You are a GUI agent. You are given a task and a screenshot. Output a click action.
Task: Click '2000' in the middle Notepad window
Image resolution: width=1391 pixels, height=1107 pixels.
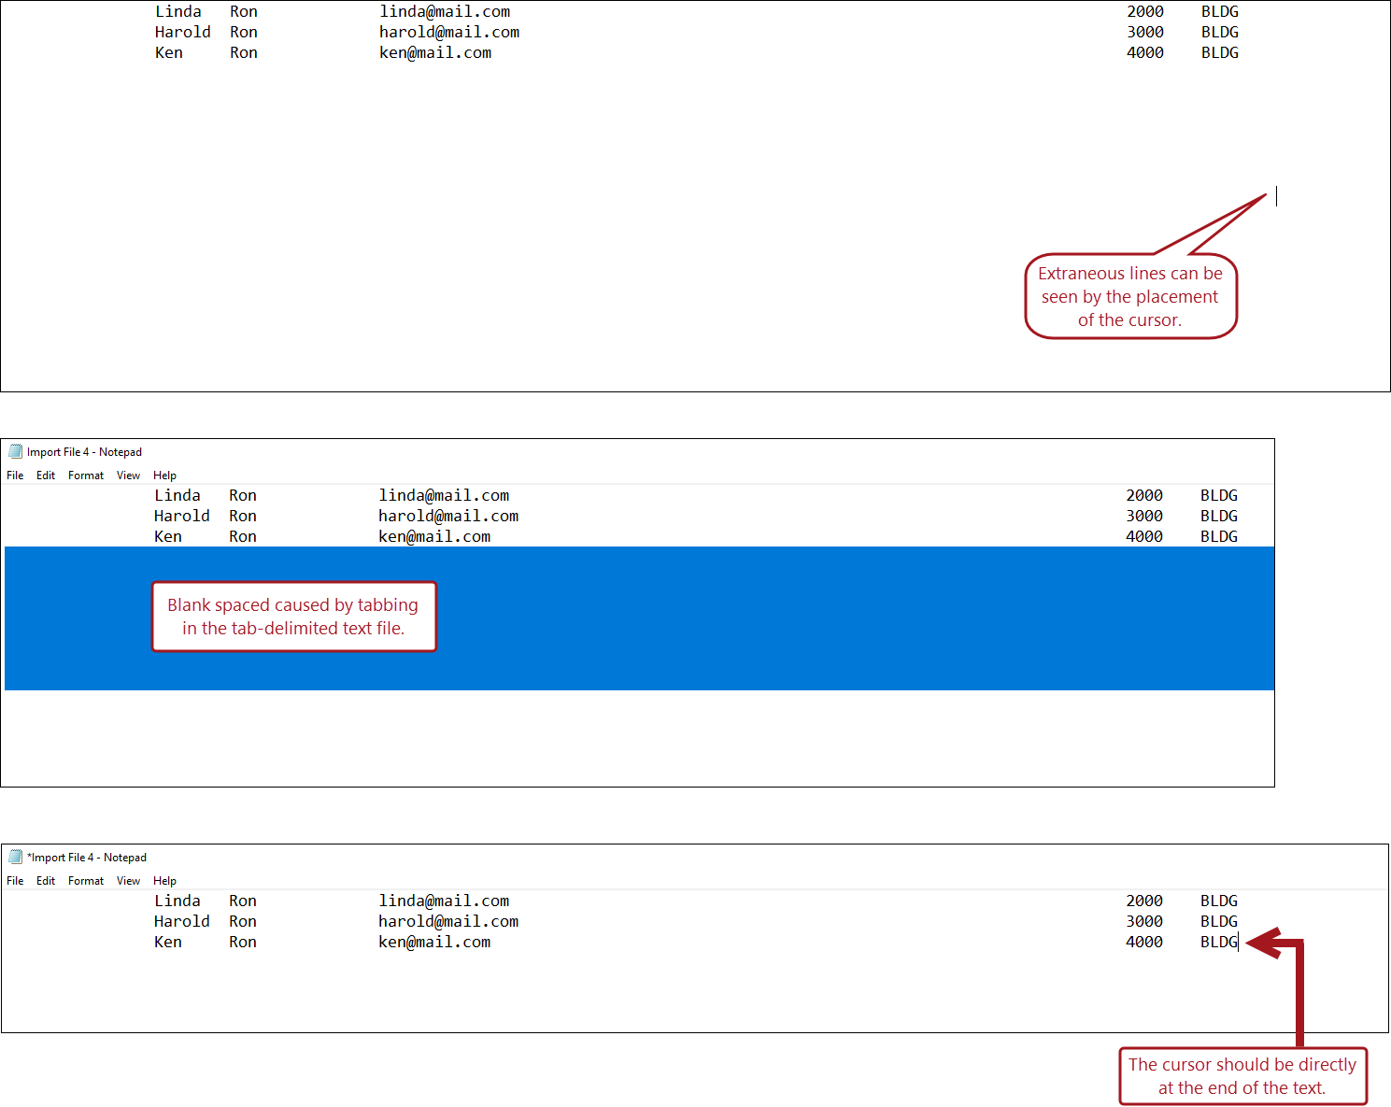pos(1144,495)
